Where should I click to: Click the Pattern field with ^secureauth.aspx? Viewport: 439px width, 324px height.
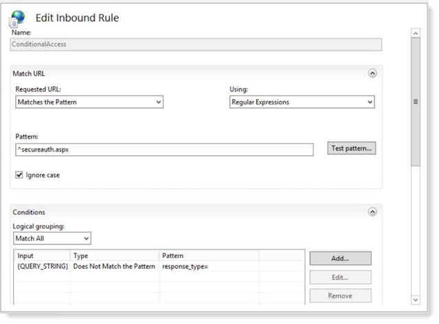tap(164, 150)
